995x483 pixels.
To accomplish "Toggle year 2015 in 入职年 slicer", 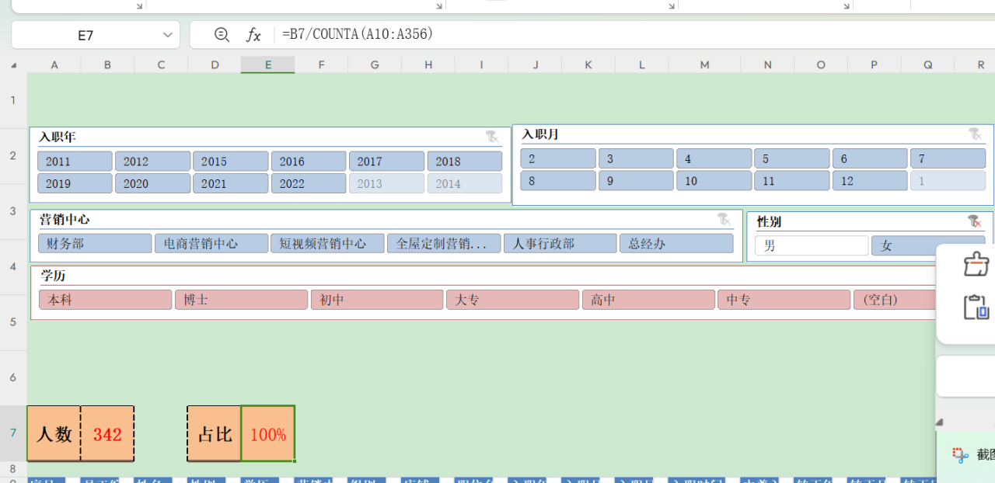I will pyautogui.click(x=230, y=162).
